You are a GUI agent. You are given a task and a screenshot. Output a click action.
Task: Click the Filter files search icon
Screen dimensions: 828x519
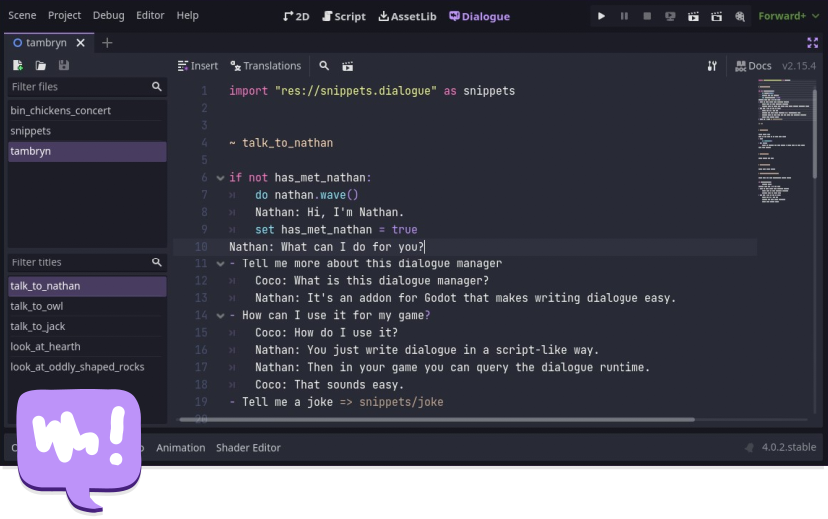coord(157,86)
